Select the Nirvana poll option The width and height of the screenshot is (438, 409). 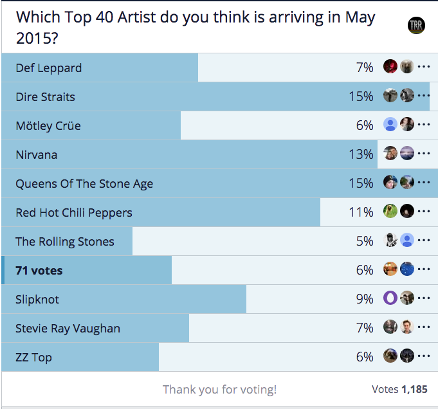219,154
